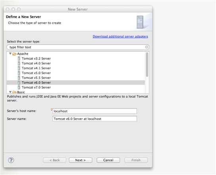Click the server list vertical scrollbar
The image size is (216, 175).
(147, 64)
